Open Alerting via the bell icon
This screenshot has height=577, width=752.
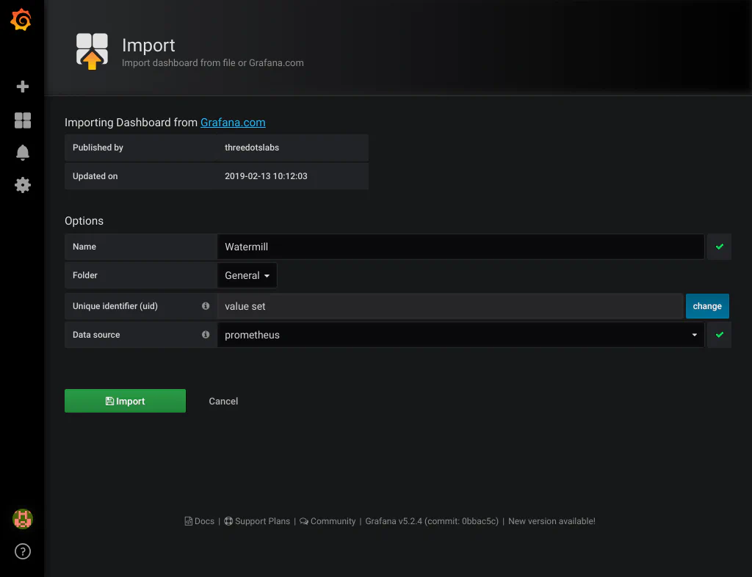pos(22,152)
